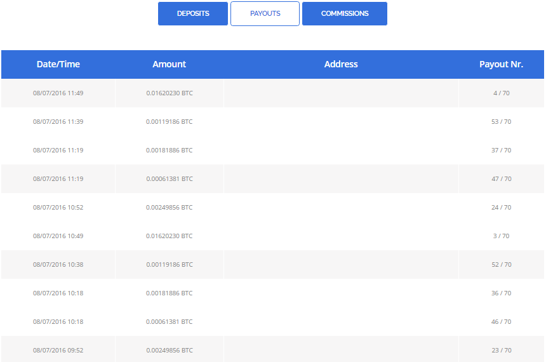This screenshot has width=546, height=362.
Task: Switch to the Deposits tab
Action: [x=192, y=13]
